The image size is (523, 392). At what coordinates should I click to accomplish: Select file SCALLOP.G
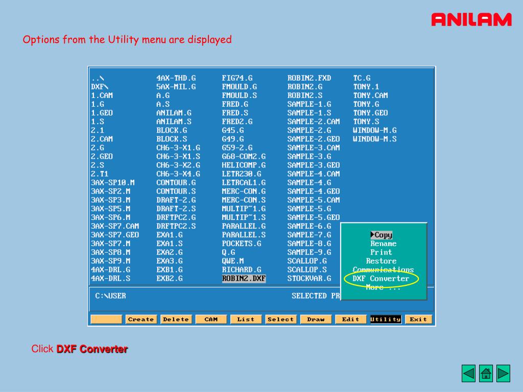point(307,261)
